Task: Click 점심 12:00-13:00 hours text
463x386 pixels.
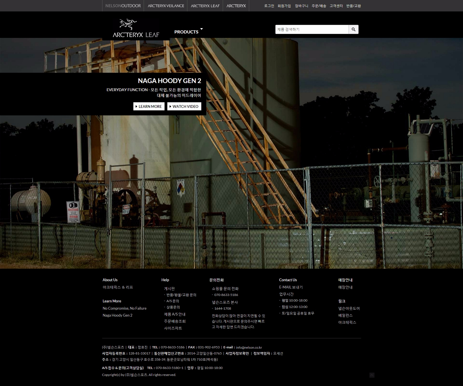Action: 295,307
